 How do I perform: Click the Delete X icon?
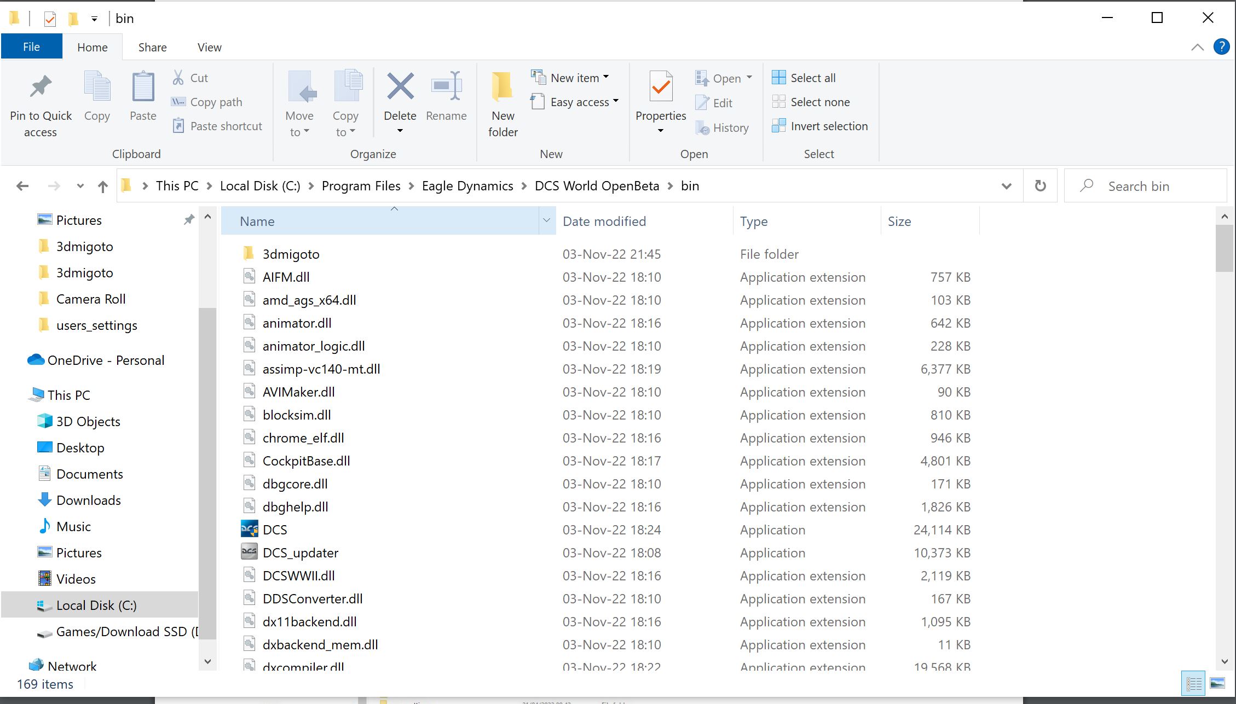click(x=400, y=86)
